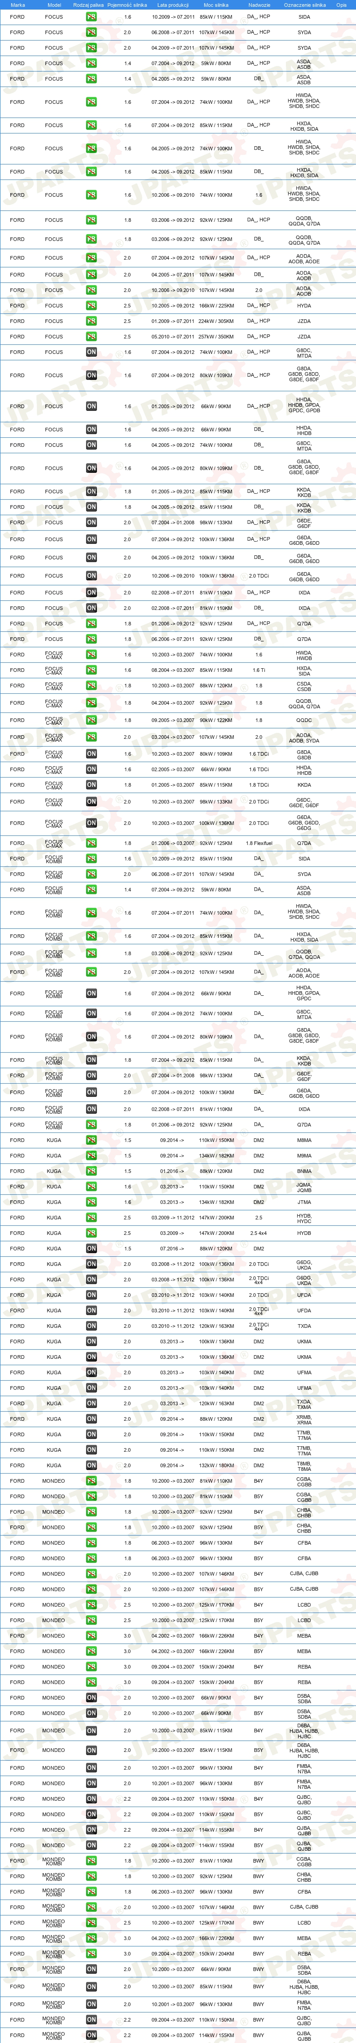Viewport: 356px width, 2043px height.
Task: Select power value 132kW / 180KM in KUGA row
Action: (x=216, y=1466)
